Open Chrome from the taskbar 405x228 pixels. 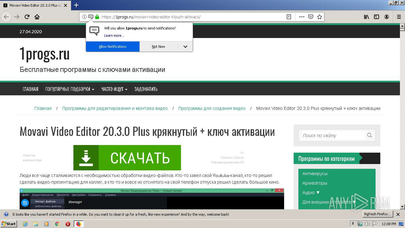click(x=57, y=224)
